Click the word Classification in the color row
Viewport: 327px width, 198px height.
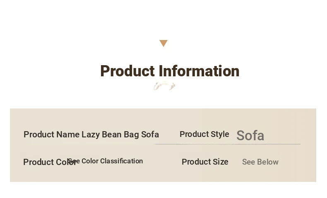point(122,161)
